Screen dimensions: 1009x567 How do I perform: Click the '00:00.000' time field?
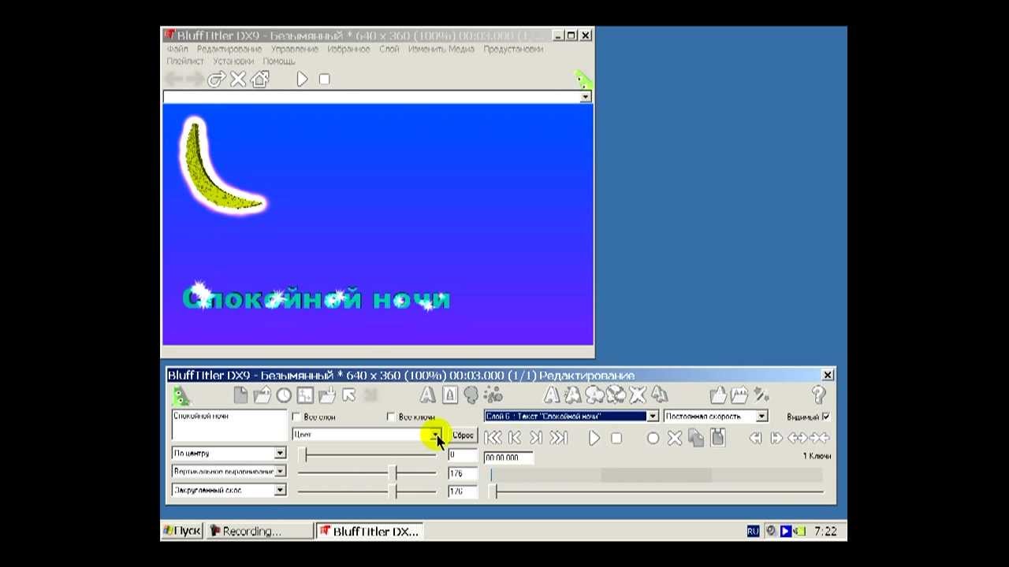click(x=508, y=457)
